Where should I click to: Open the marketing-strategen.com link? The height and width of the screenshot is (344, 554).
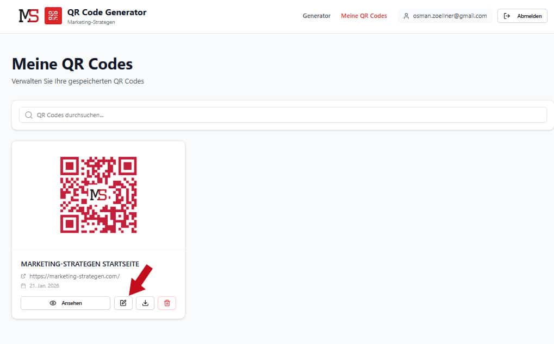coord(74,276)
